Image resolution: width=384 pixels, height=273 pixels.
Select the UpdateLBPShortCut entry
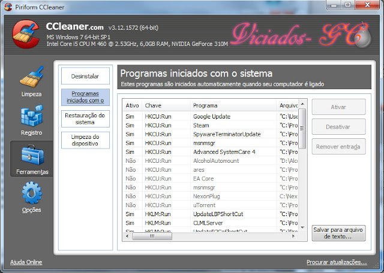pyautogui.click(x=211, y=214)
